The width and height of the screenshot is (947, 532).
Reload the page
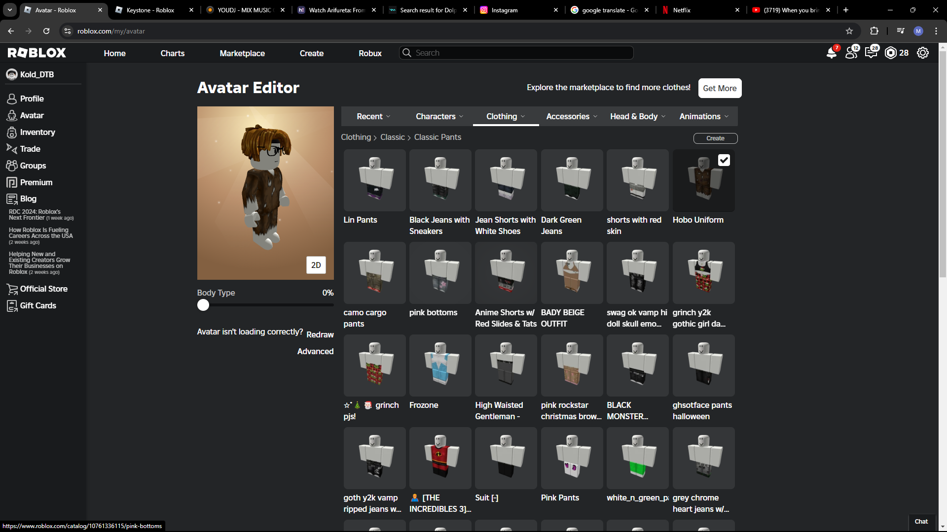click(46, 31)
